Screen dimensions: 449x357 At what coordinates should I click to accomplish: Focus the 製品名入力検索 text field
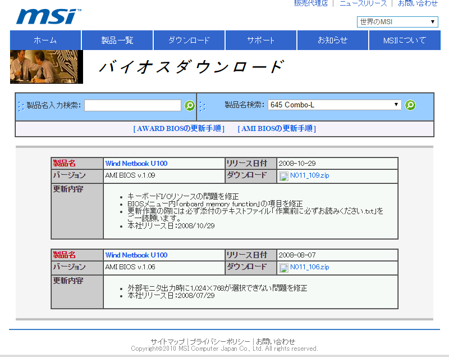(x=132, y=106)
